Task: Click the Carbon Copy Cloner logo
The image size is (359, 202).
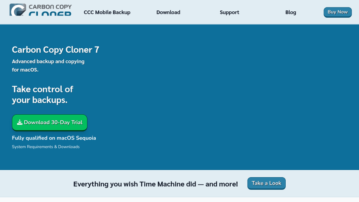Action: point(40,10)
